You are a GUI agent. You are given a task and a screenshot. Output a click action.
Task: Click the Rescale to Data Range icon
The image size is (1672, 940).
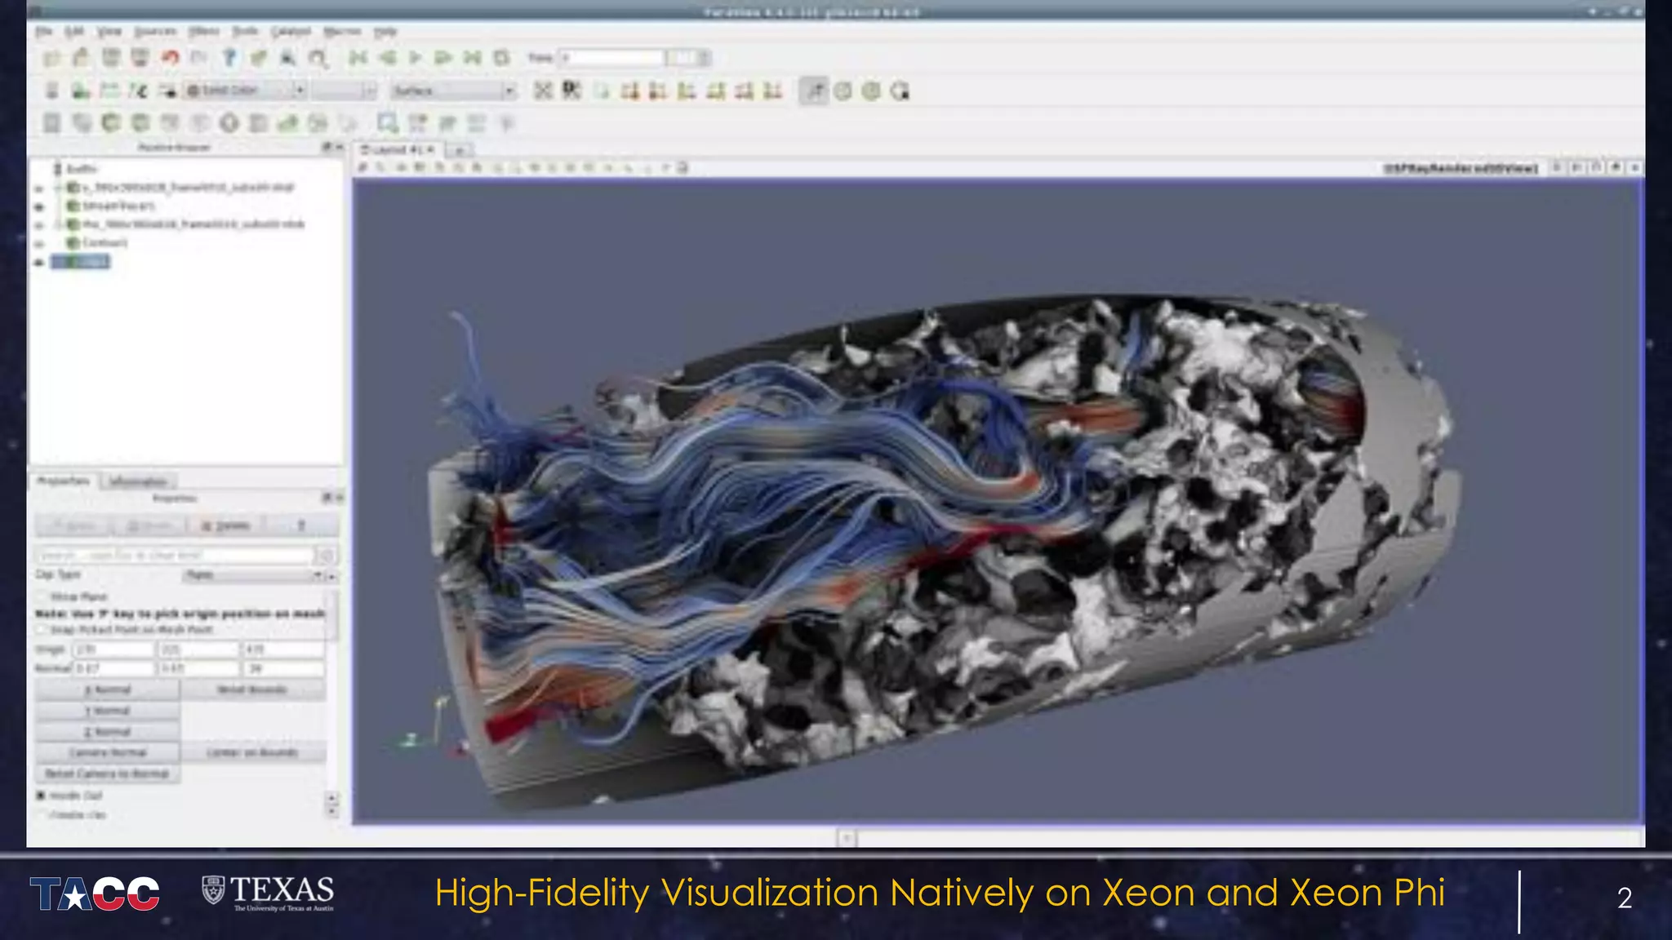109,91
